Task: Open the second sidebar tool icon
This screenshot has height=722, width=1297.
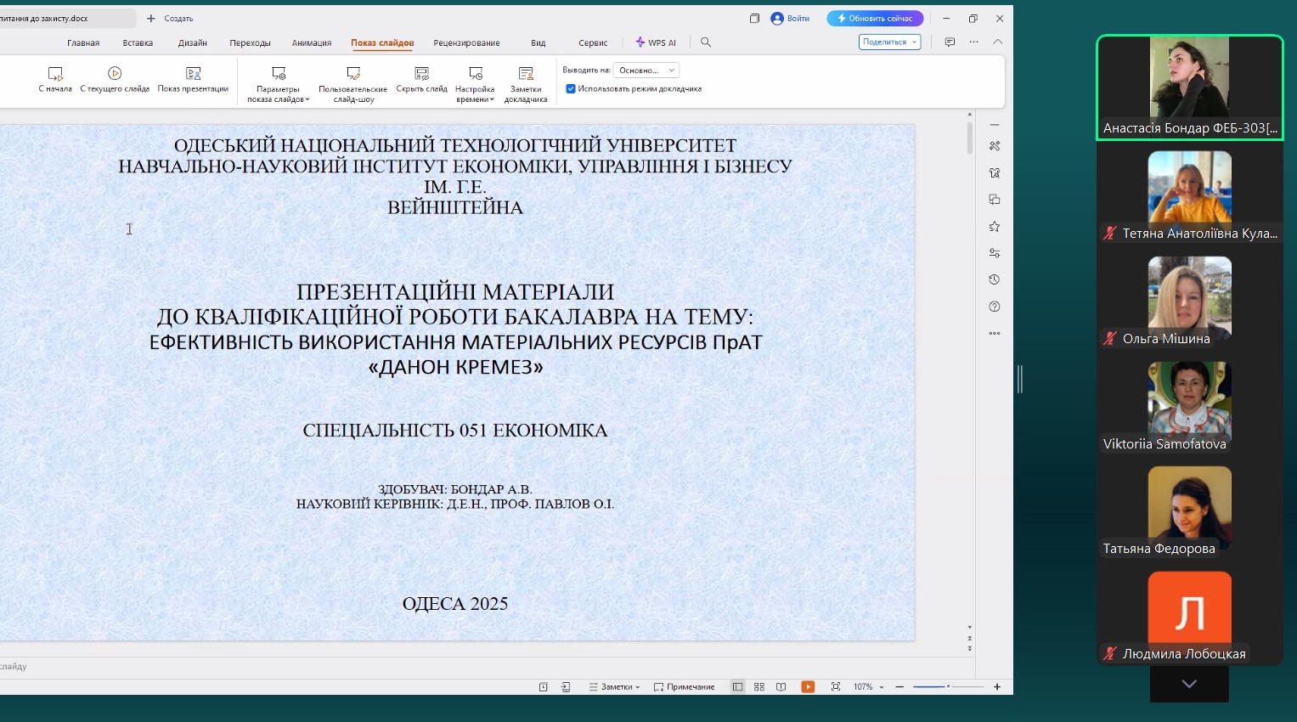Action: click(995, 172)
